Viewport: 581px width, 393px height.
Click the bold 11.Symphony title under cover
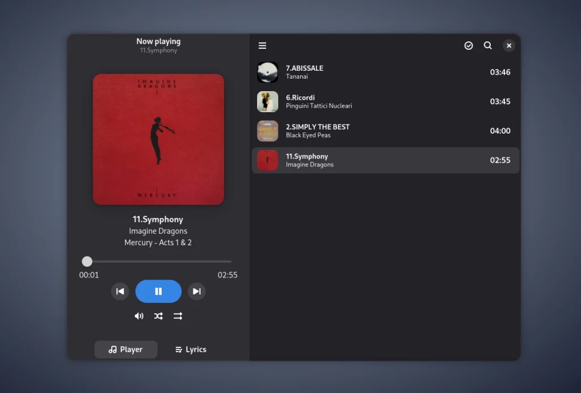(158, 220)
